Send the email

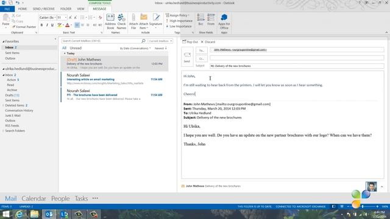click(187, 57)
